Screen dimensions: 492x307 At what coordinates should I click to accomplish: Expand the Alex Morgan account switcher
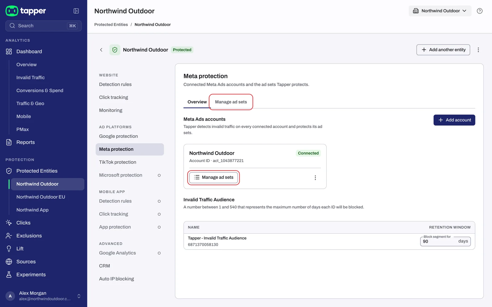79,296
